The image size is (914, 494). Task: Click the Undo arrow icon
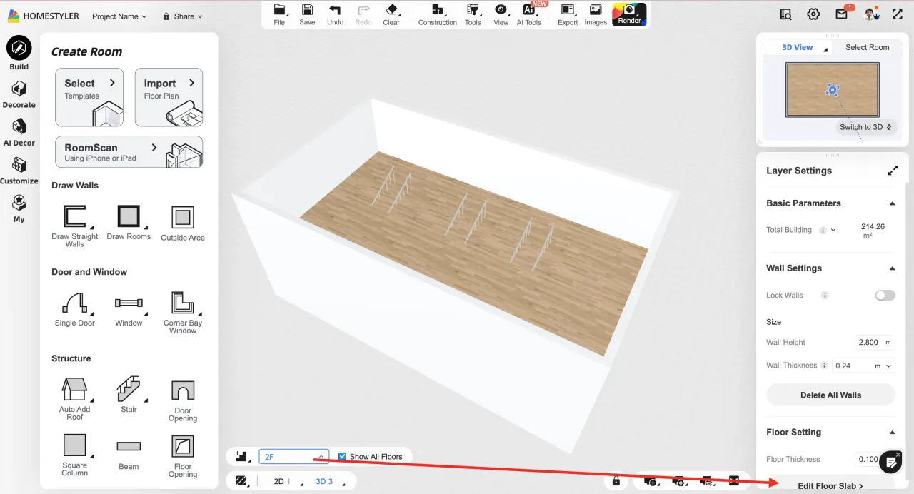point(335,14)
